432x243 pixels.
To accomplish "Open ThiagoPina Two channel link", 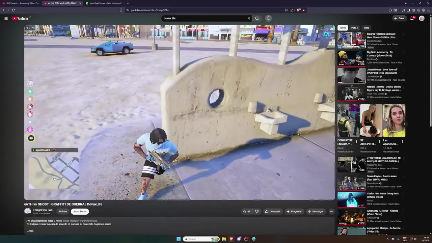I will pyautogui.click(x=43, y=210).
